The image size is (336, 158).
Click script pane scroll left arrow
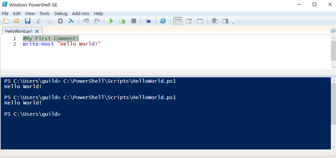coord(3,72)
